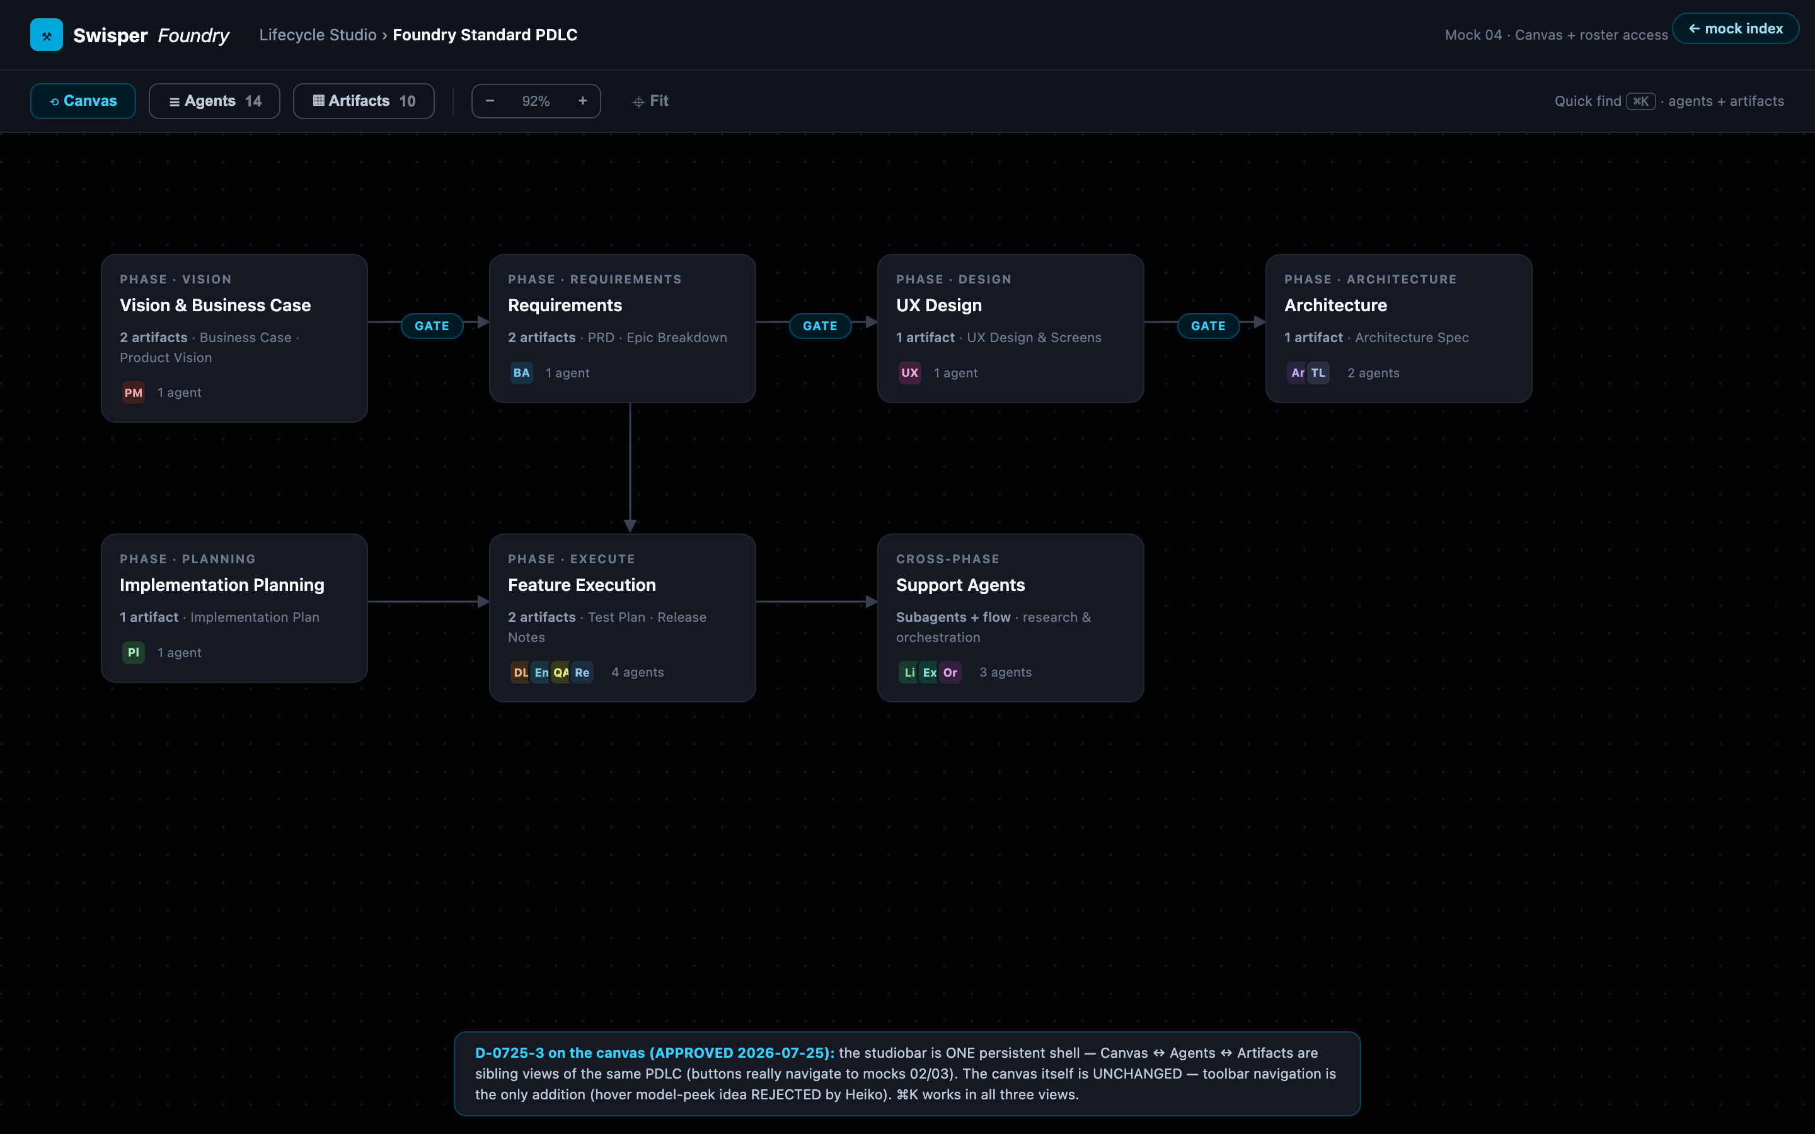1815x1134 pixels.
Task: Open the Support Agents cross-phase card
Action: pos(1010,617)
